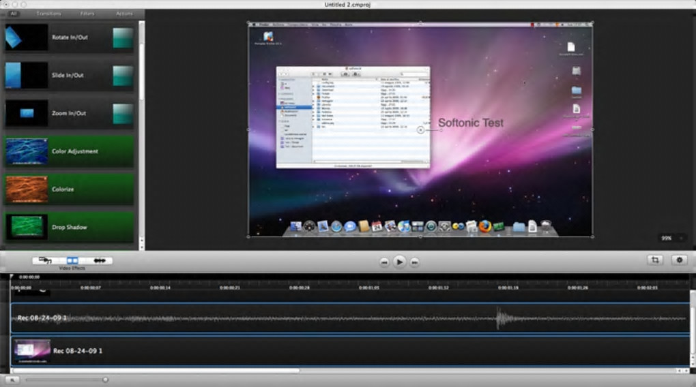
Task: Switch to the Transitions tab
Action: click(x=47, y=14)
